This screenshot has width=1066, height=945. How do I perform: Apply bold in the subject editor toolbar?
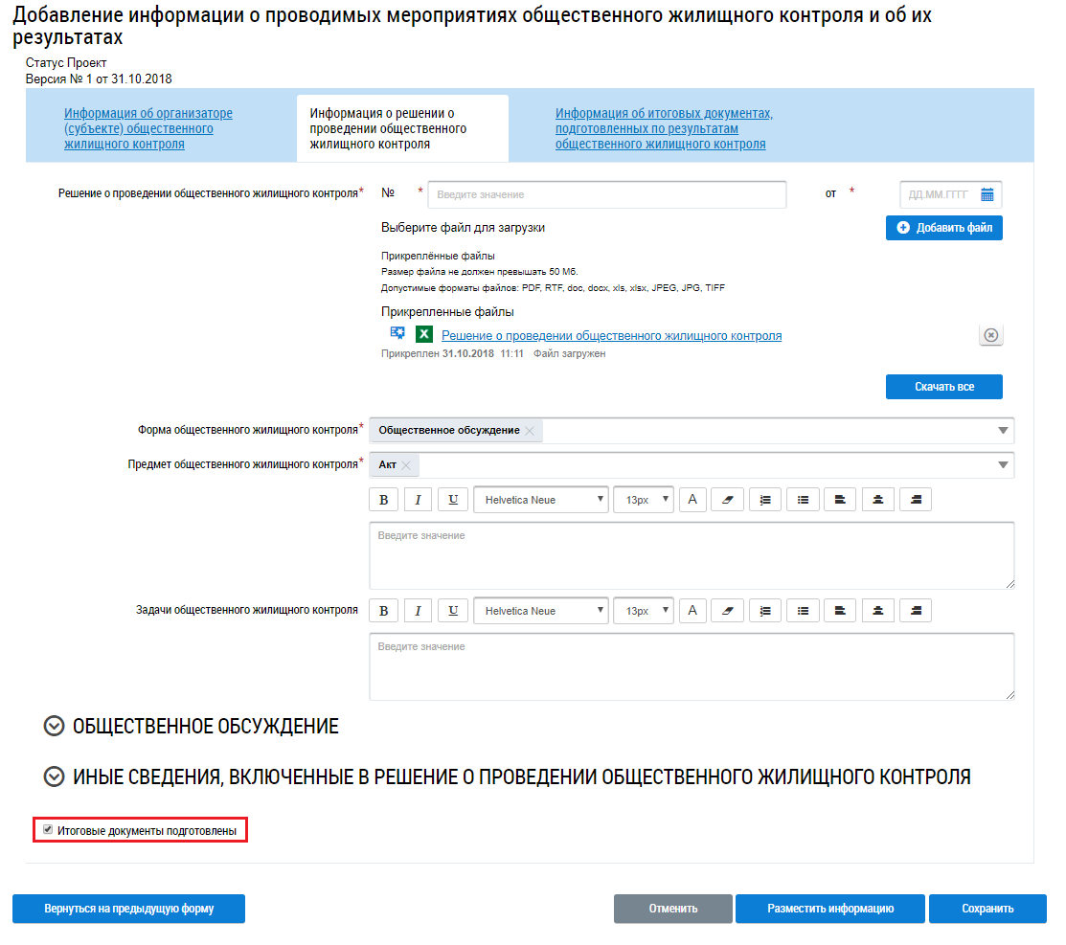pos(383,500)
